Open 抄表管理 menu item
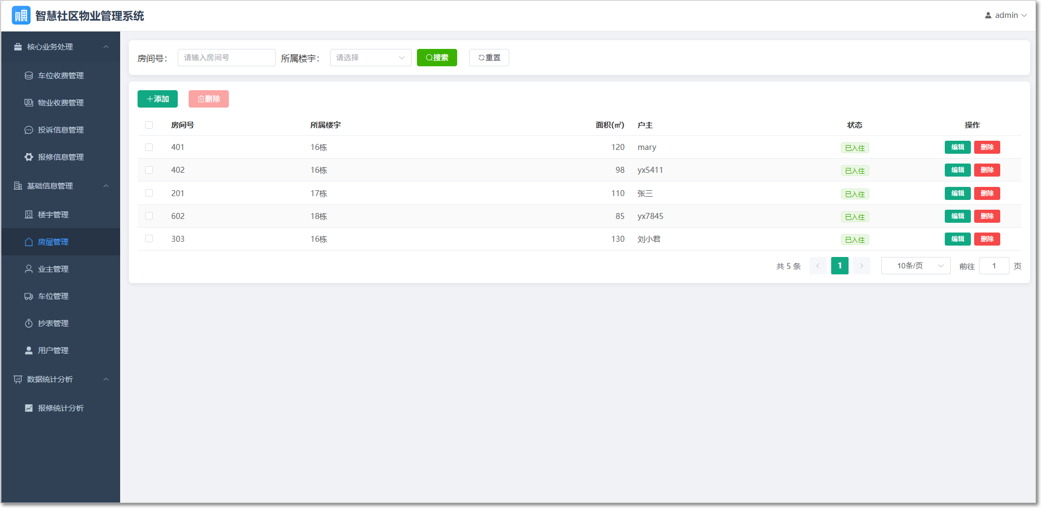 point(60,323)
